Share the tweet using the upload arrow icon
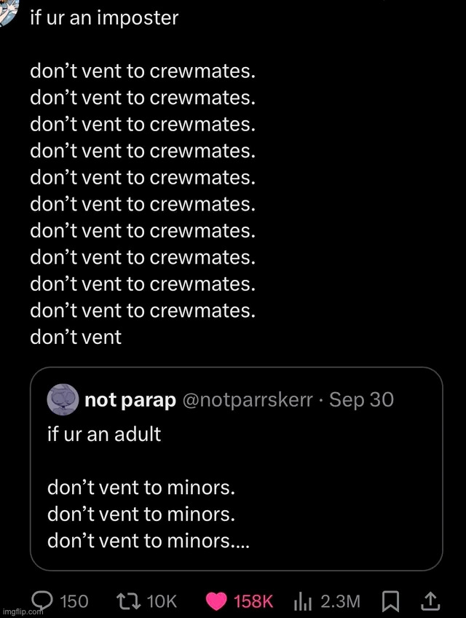This screenshot has height=618, width=466. [x=430, y=601]
